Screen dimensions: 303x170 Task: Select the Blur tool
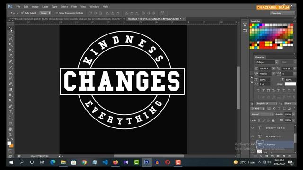pos(10,95)
